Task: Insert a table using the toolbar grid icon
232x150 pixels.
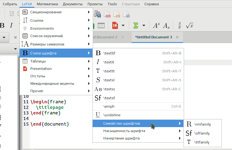Action: [101, 25]
